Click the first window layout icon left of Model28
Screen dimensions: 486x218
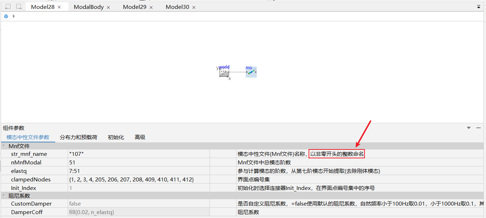[8, 6]
